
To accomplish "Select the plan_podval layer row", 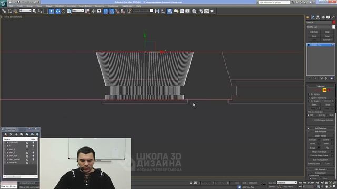I will [x=20, y=159].
